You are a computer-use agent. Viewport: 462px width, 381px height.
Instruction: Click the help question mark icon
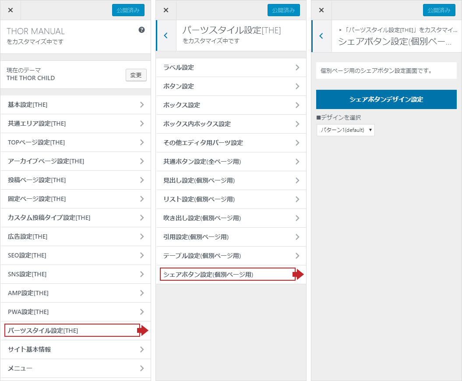pos(141,30)
